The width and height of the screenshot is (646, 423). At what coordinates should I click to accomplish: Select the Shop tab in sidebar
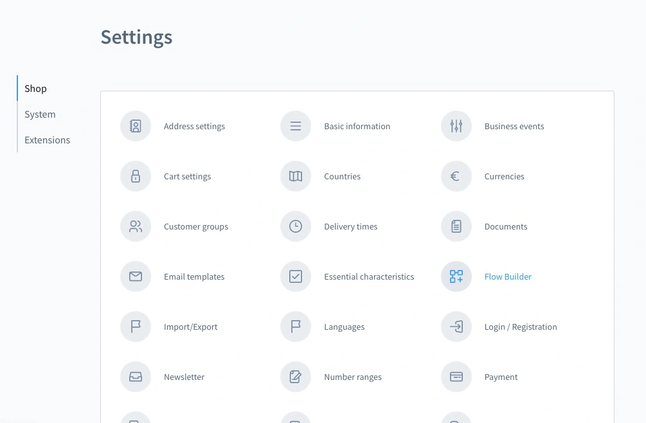click(35, 89)
